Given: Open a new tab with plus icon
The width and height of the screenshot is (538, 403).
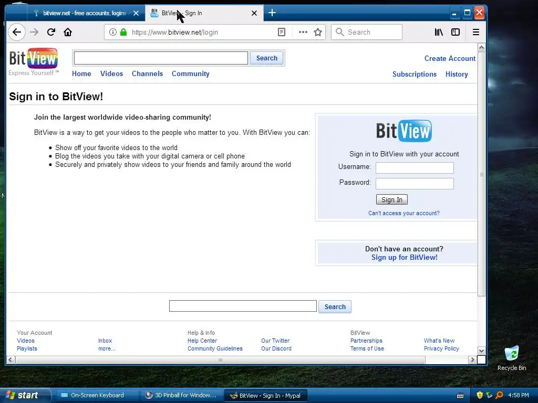Looking at the screenshot, I should click(272, 13).
